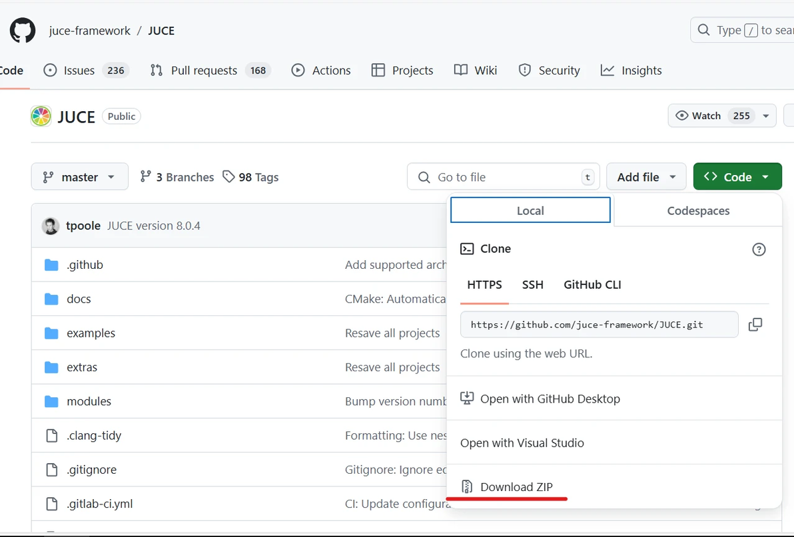
Task: Click the Download ZIP file icon
Action: pos(467,487)
